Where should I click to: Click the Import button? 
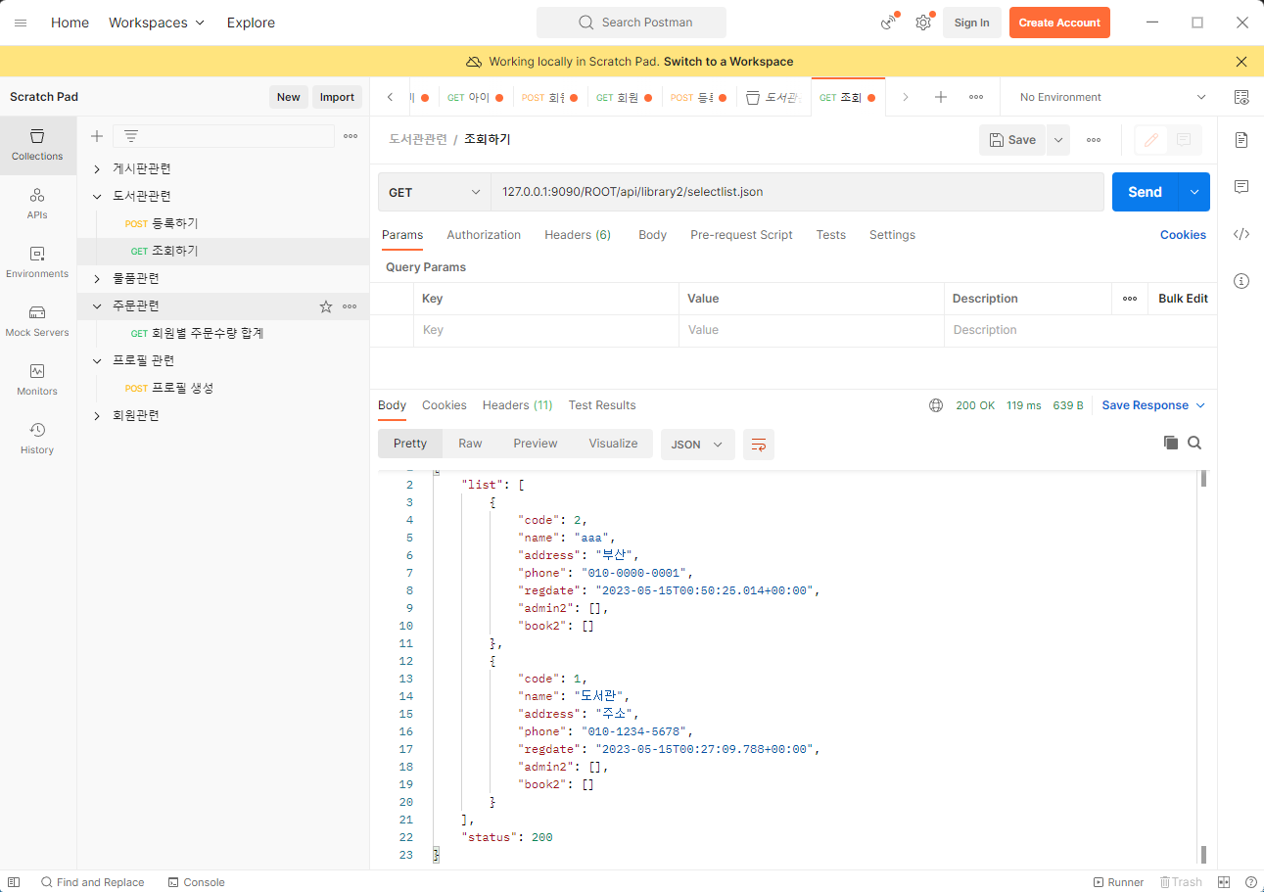(337, 97)
